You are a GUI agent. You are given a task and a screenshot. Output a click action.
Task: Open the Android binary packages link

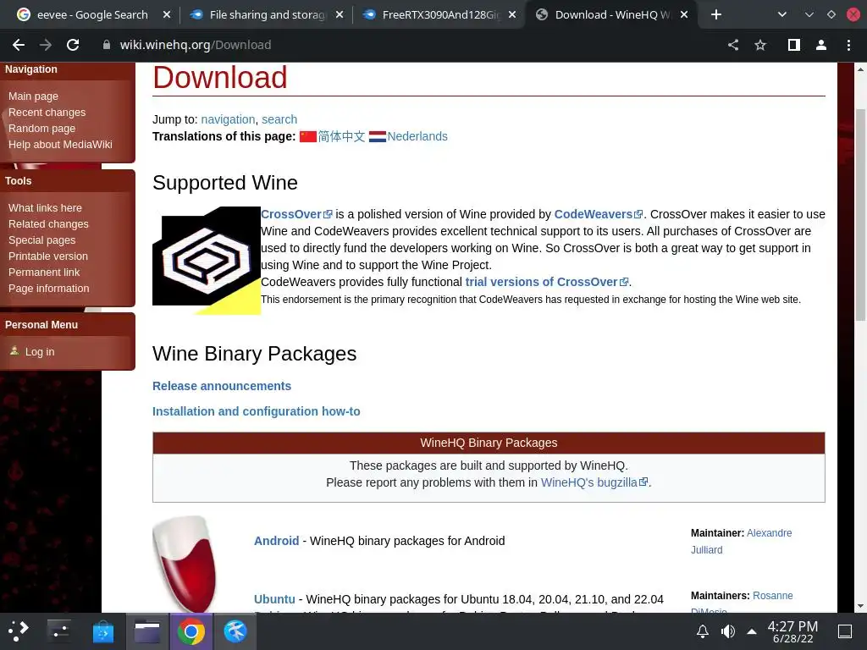click(x=277, y=541)
